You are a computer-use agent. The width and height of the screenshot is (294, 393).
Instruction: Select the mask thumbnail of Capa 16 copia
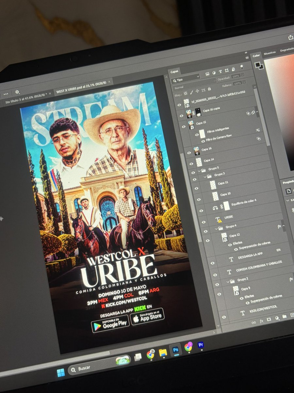[198, 112]
